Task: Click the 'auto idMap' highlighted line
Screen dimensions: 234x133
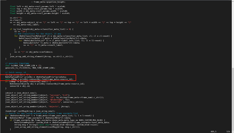Action: pos(39,79)
